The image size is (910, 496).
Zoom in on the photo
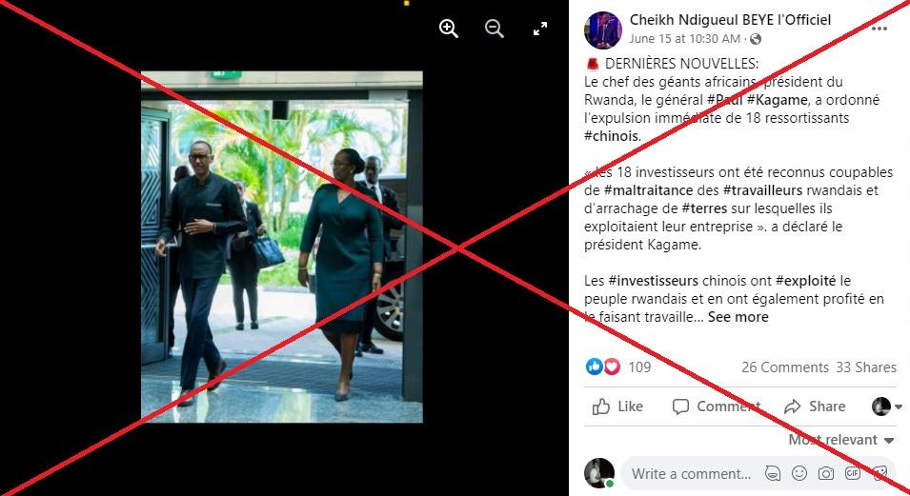pyautogui.click(x=449, y=29)
